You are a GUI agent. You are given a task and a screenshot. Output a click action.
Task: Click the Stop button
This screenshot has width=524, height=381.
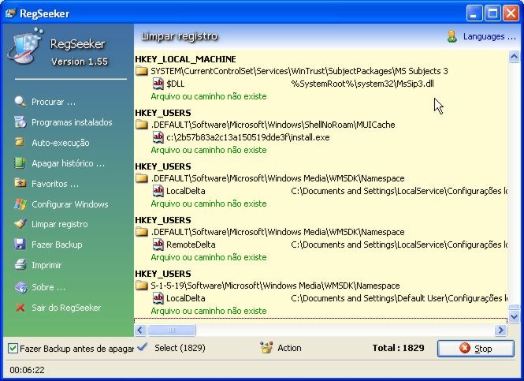point(476,349)
